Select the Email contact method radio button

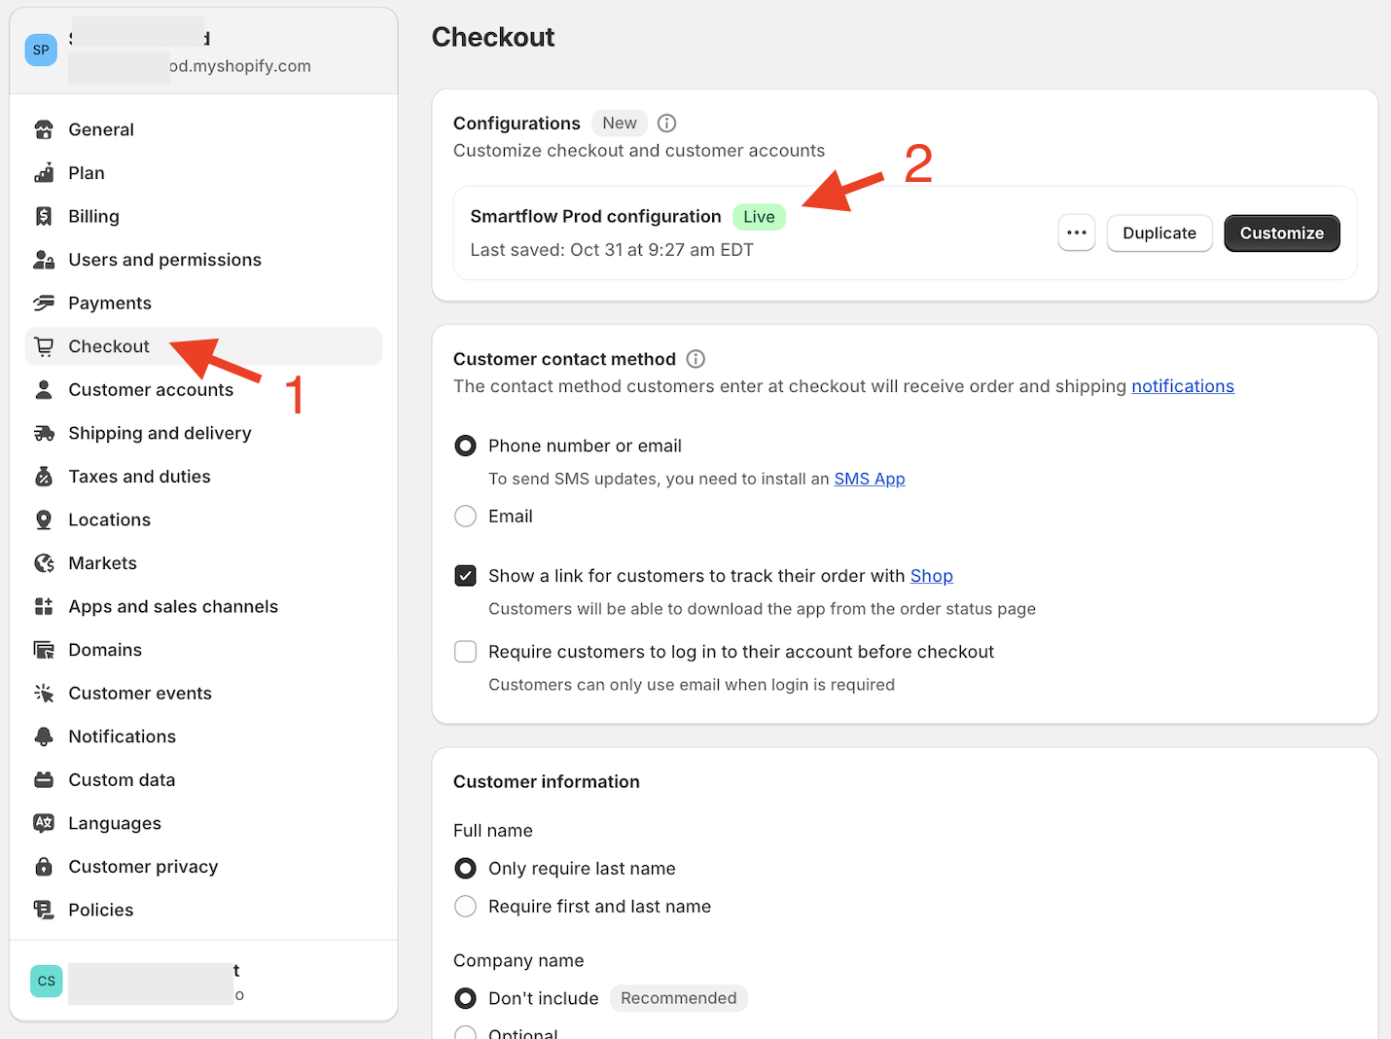(466, 517)
